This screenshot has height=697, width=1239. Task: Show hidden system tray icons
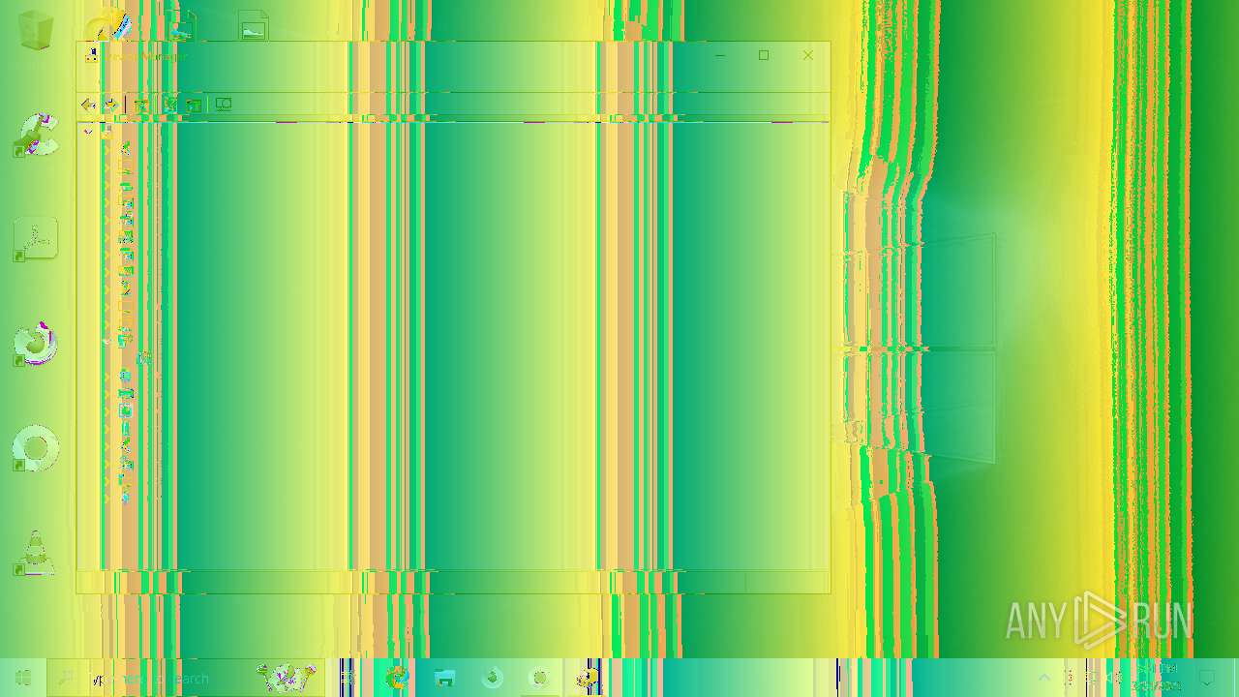coord(1044,678)
